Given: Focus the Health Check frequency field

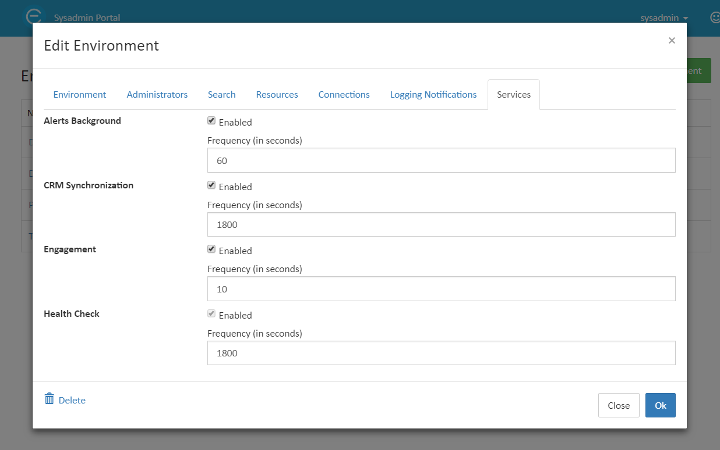Looking at the screenshot, I should coord(442,353).
